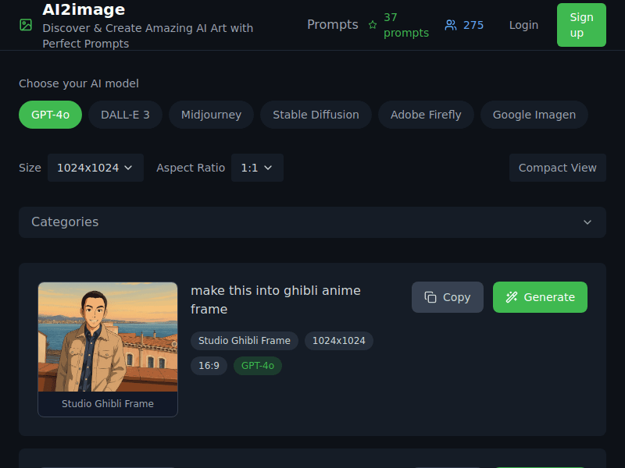Open the Studio Ghibli Frame thumbnail image
This screenshot has height=468, width=625.
pos(108,337)
